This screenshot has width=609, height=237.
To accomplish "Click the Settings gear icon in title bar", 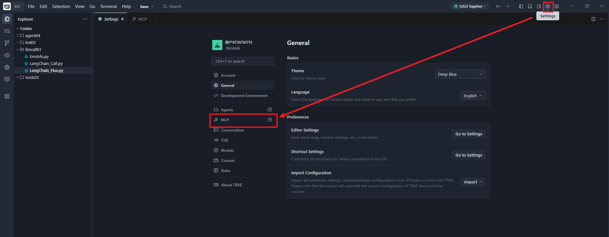I will click(548, 6).
